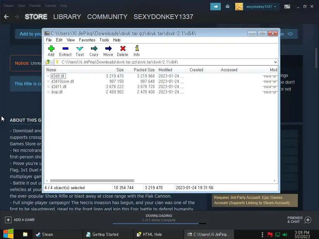Show hidden tray icons overflow dots

coord(262,235)
